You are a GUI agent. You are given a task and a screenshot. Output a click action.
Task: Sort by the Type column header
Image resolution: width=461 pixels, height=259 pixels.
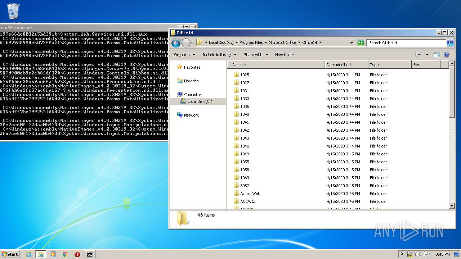pyautogui.click(x=390, y=65)
